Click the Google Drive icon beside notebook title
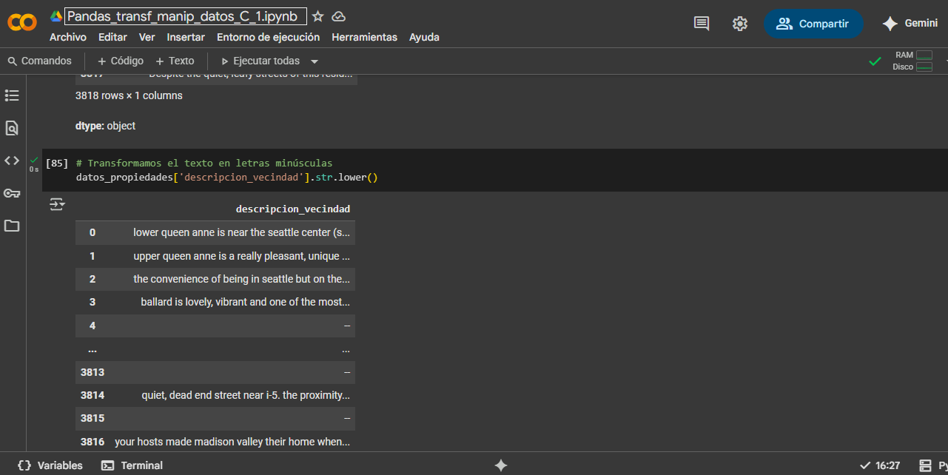The image size is (948, 475). 56,16
